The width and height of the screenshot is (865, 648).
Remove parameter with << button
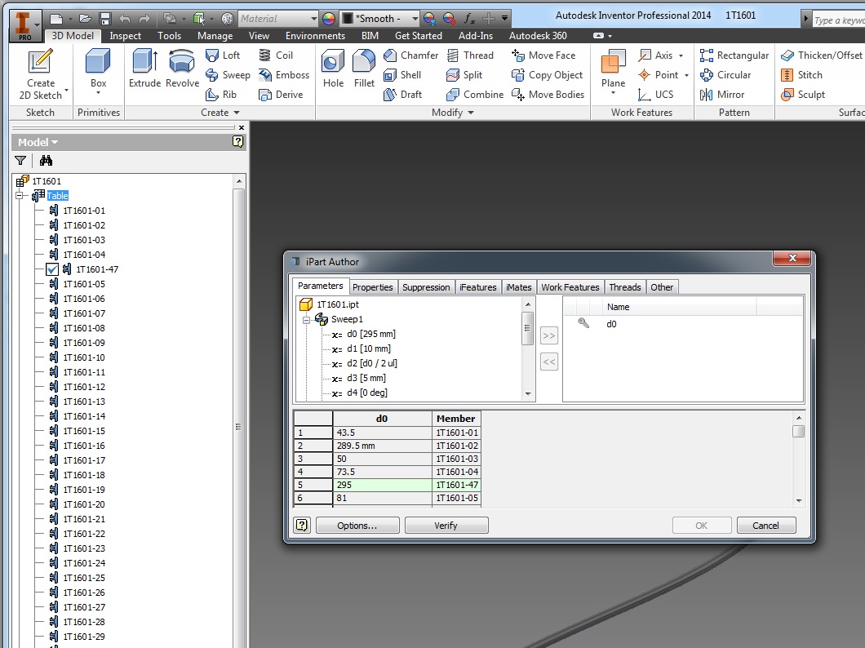click(549, 362)
